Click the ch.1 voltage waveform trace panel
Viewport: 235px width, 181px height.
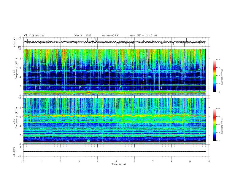coord(116,42)
